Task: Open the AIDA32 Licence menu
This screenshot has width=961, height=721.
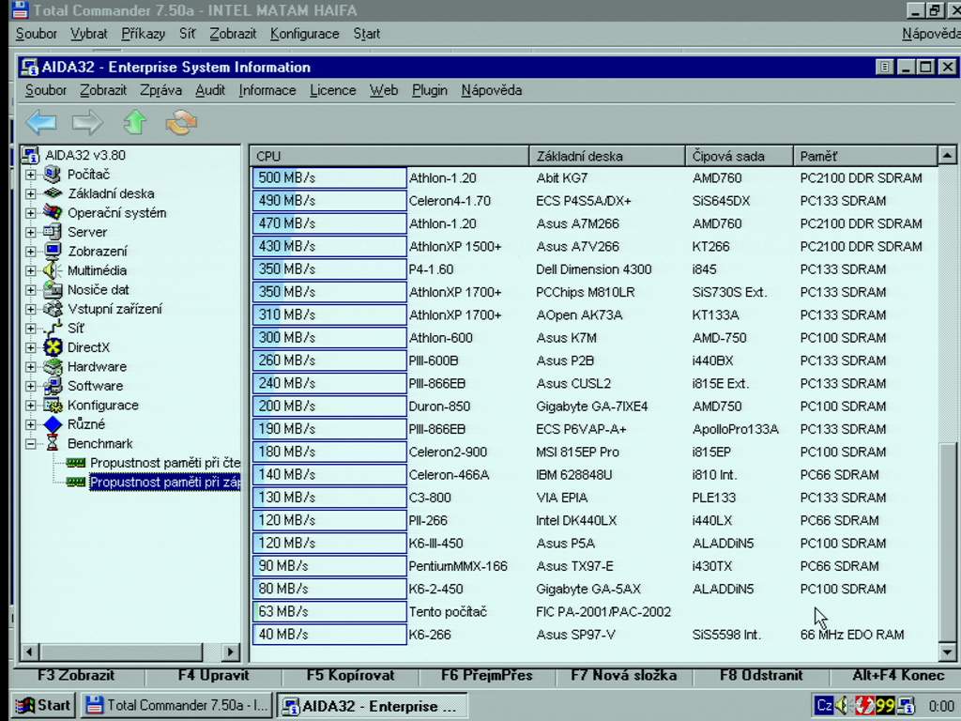Action: [333, 90]
